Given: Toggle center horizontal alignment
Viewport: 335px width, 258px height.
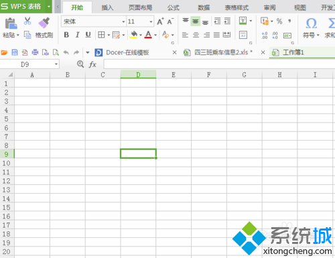Looking at the screenshot, I should pos(196,35).
